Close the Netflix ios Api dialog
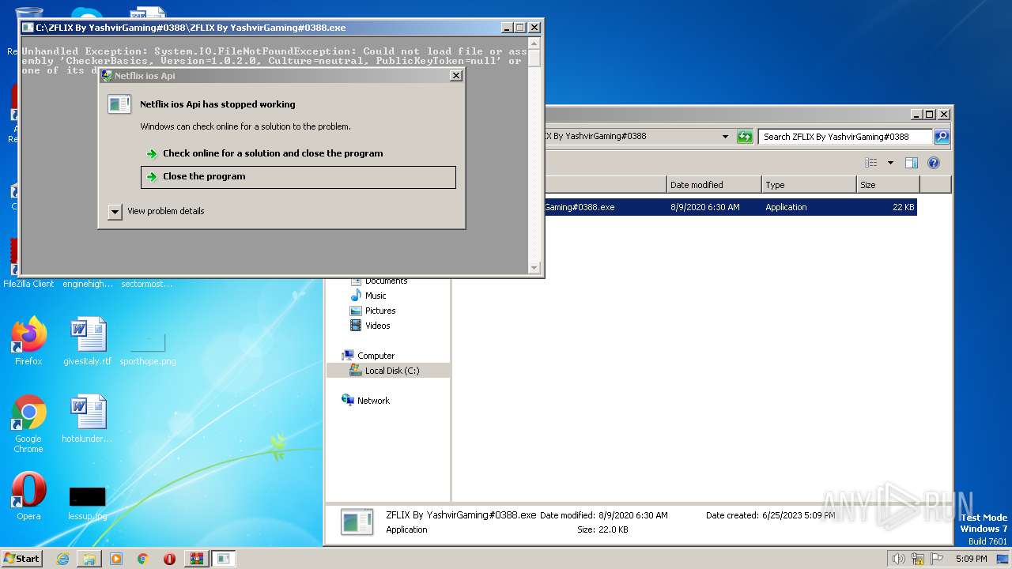The height and width of the screenshot is (569, 1012). pyautogui.click(x=455, y=76)
